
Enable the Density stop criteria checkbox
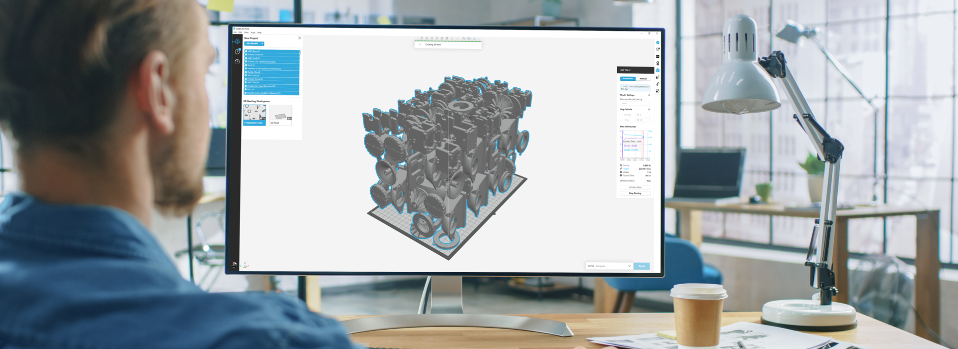(x=622, y=115)
